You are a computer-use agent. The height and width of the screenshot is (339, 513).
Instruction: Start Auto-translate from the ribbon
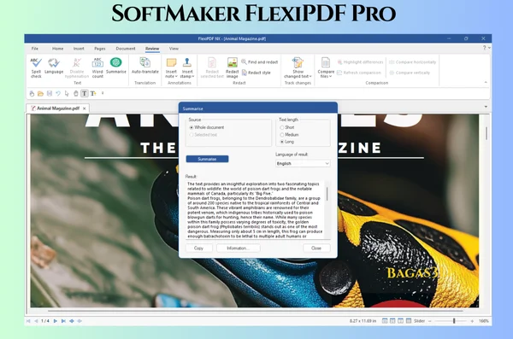(x=145, y=66)
